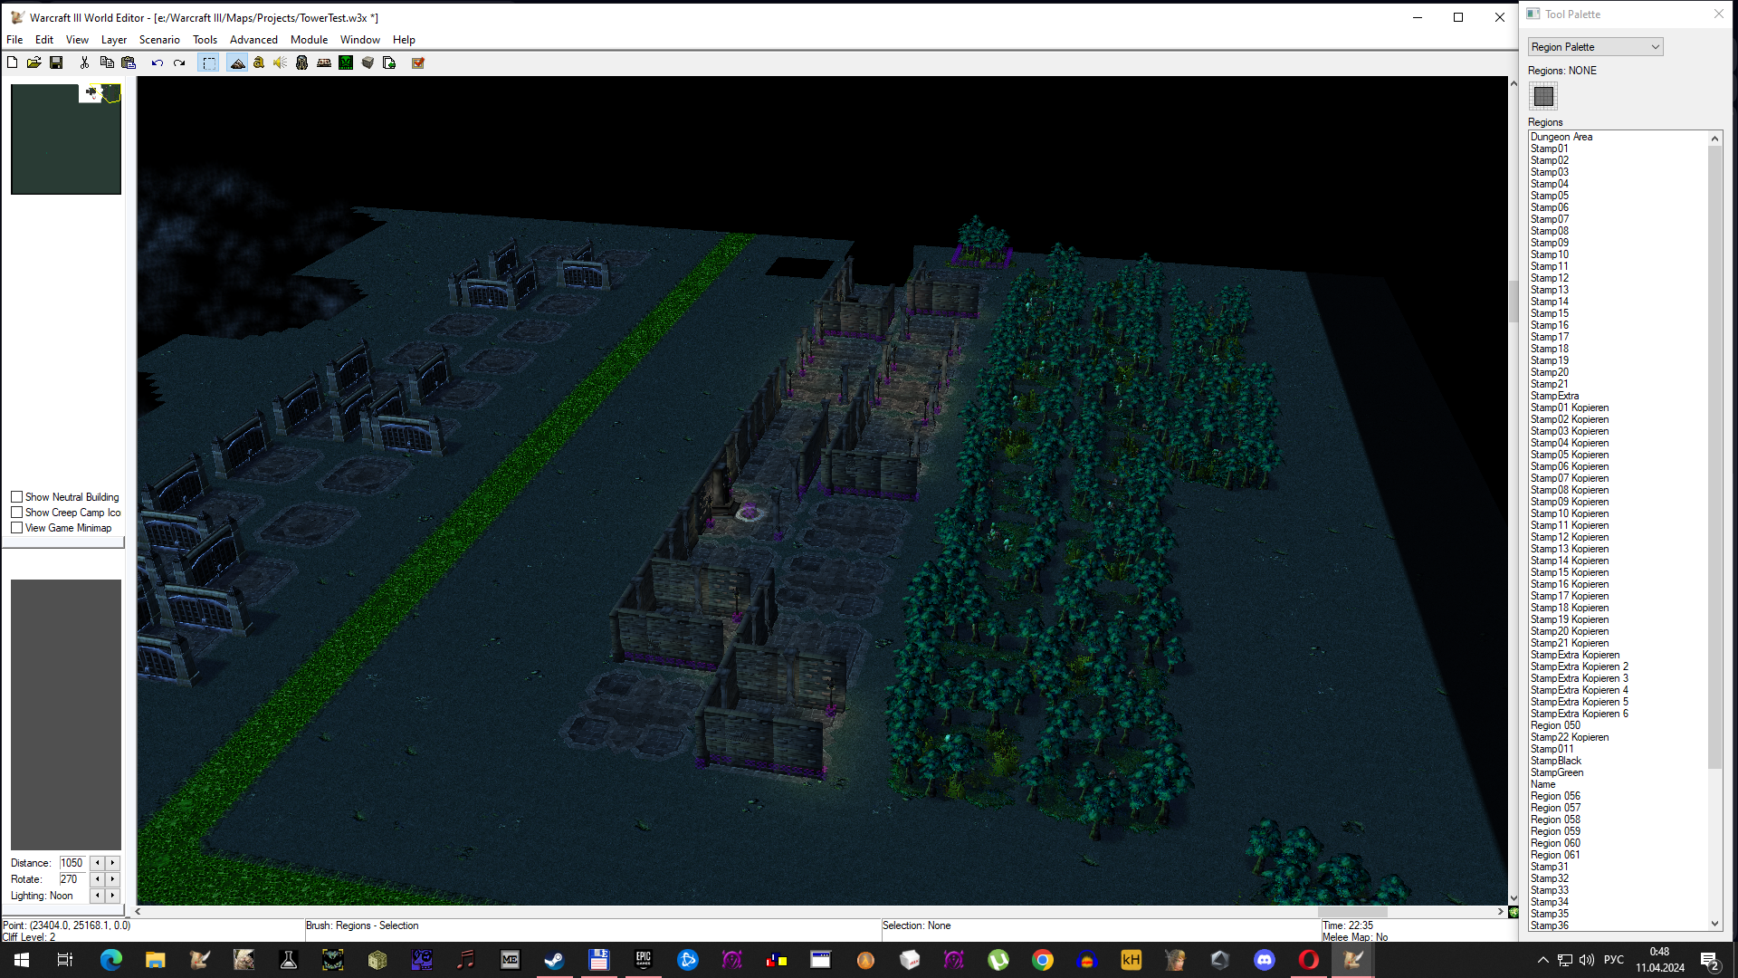Select Region 058 entry
This screenshot has width=1738, height=978.
(x=1555, y=820)
